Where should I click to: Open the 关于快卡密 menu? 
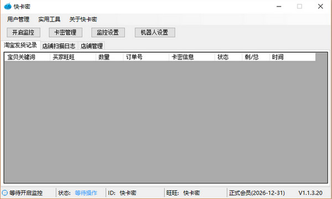point(83,19)
